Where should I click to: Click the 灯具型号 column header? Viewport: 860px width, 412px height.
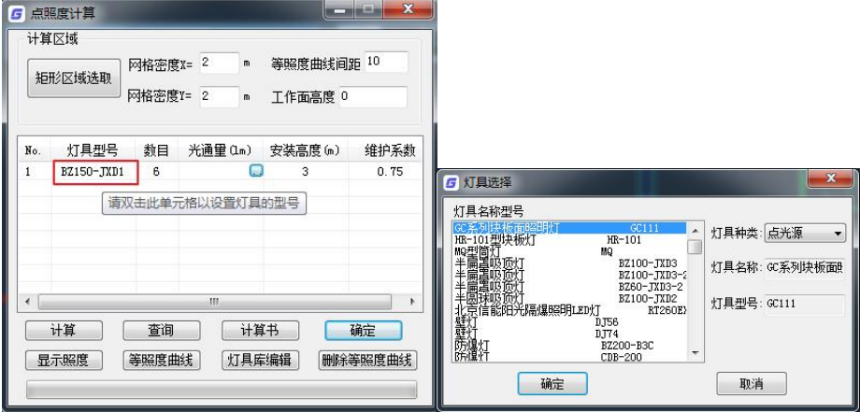(x=93, y=150)
